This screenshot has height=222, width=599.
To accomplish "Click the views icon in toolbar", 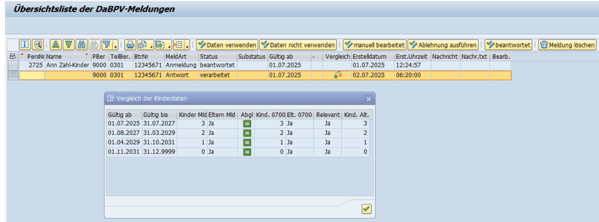I will pos(143,45).
